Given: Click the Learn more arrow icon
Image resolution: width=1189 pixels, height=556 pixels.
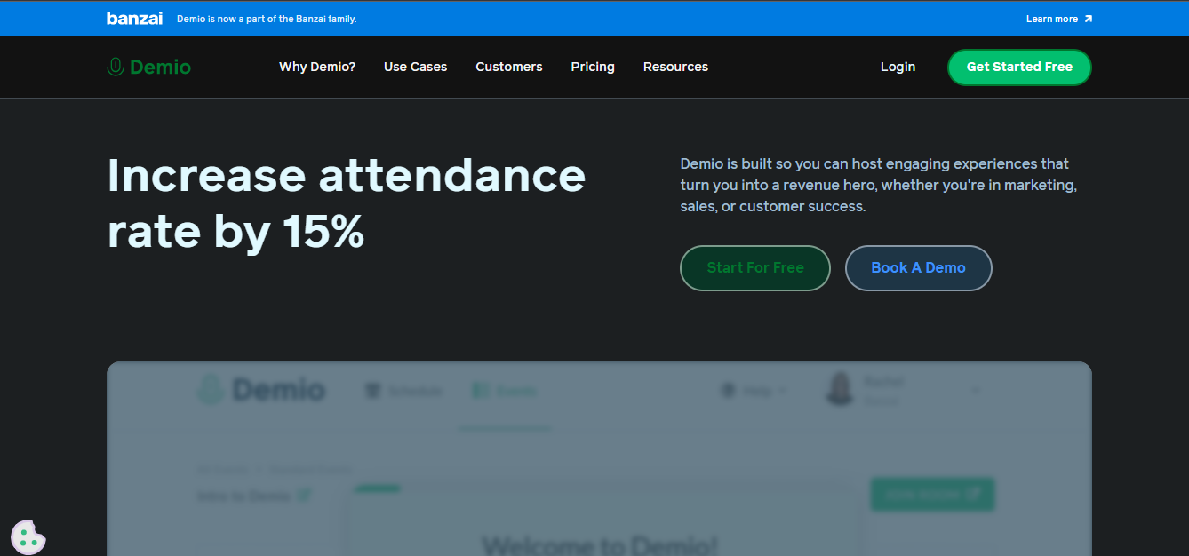Looking at the screenshot, I should click(1089, 19).
